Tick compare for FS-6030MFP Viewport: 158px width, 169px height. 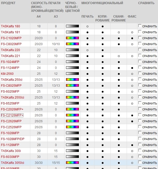coord(140,156)
